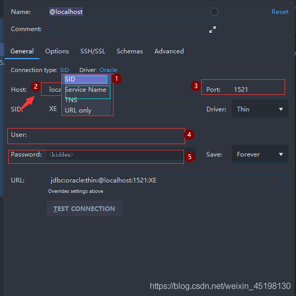Open the Driver Thin dropdown arrow

[x=281, y=109]
